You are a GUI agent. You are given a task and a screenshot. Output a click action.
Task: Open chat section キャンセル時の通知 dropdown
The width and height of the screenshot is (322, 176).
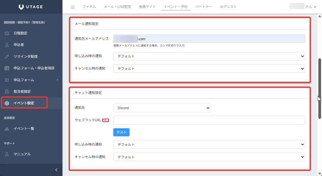click(x=209, y=157)
